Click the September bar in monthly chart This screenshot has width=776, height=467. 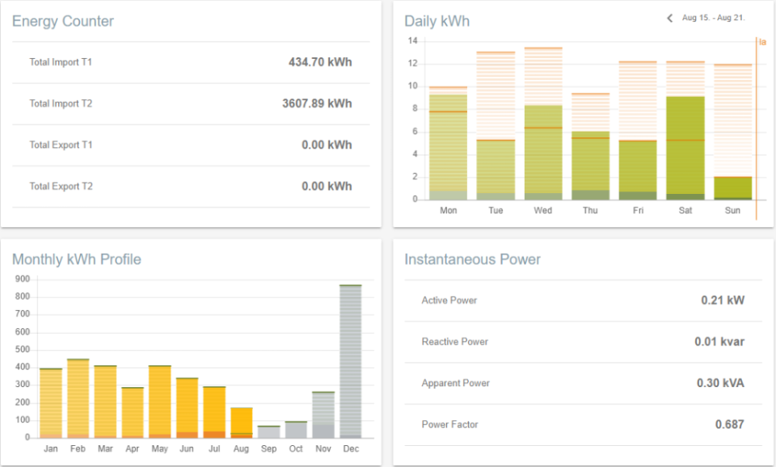click(268, 432)
